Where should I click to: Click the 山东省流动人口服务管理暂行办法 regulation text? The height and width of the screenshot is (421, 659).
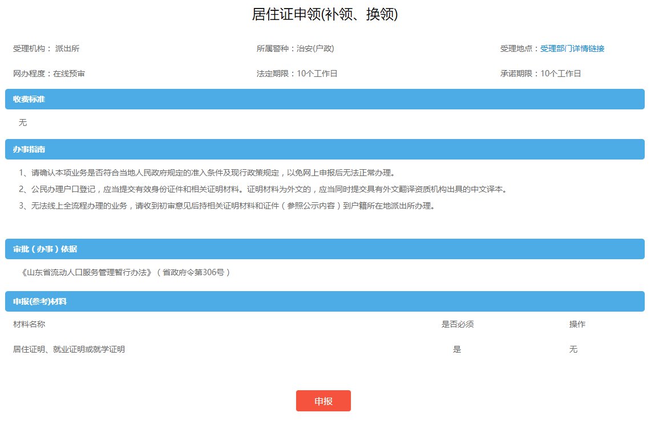coord(124,273)
